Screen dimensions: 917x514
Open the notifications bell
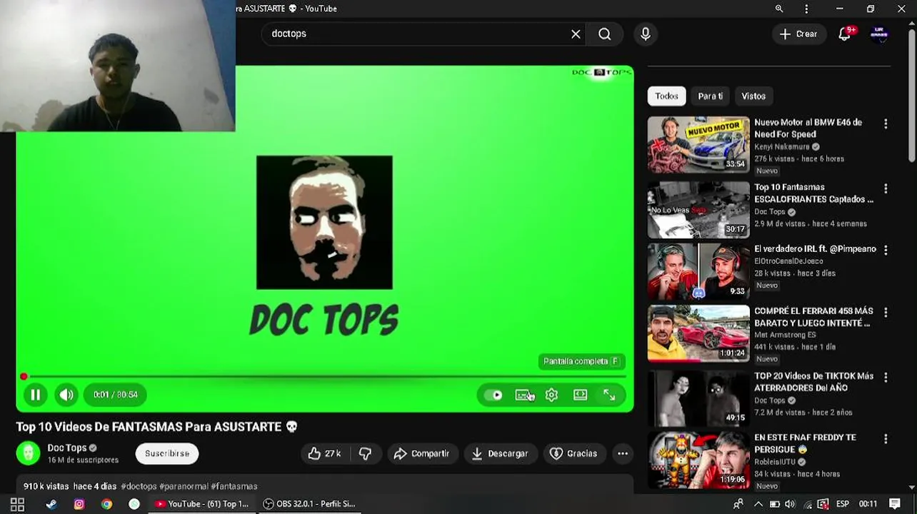pyautogui.click(x=845, y=34)
